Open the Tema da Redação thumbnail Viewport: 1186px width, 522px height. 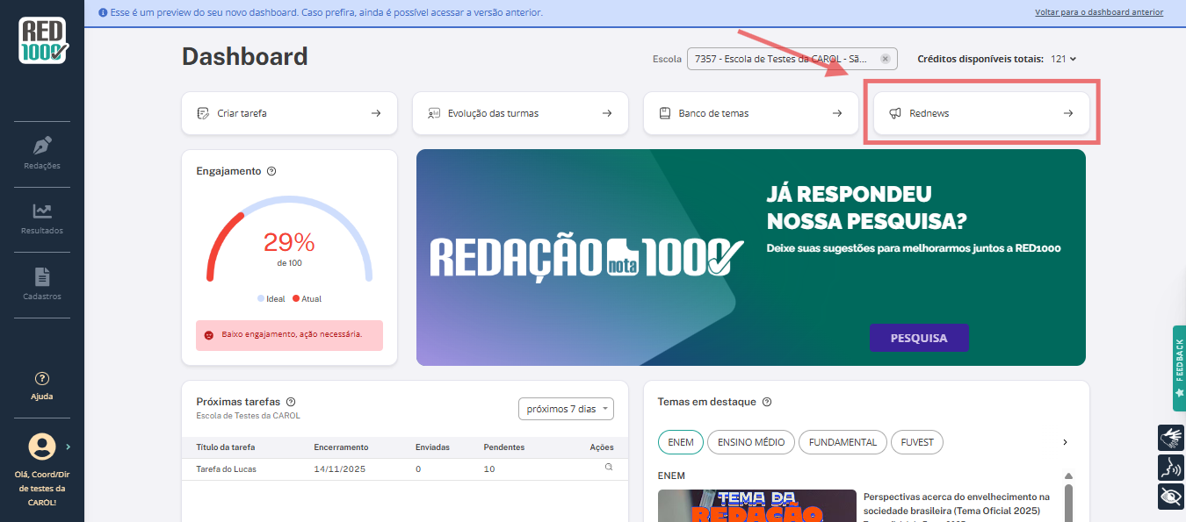[x=757, y=505]
